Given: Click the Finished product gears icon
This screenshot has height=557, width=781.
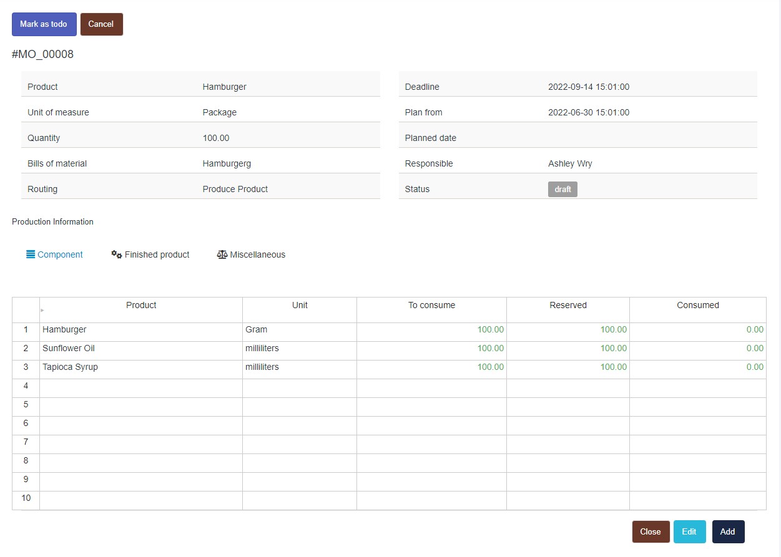Looking at the screenshot, I should (117, 254).
